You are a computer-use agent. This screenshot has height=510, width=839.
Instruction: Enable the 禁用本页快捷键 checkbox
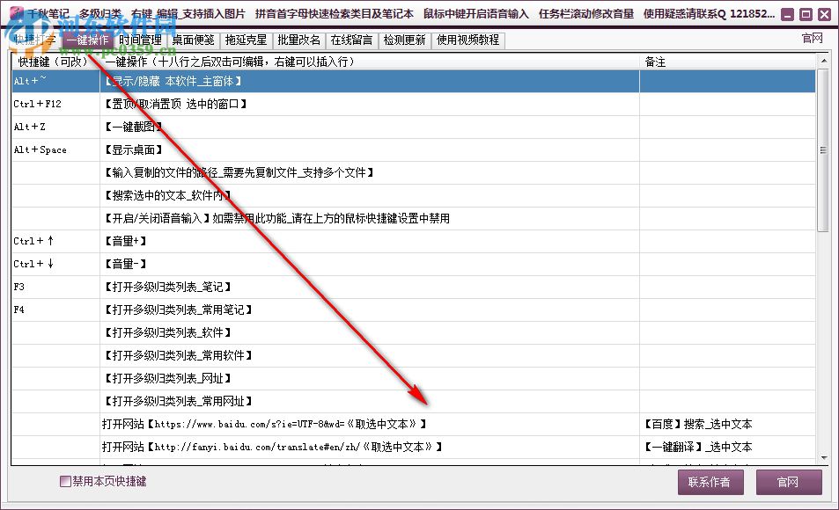pos(64,481)
